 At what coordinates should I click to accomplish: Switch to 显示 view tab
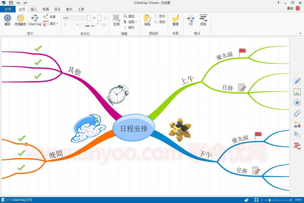pyautogui.click(x=69, y=9)
